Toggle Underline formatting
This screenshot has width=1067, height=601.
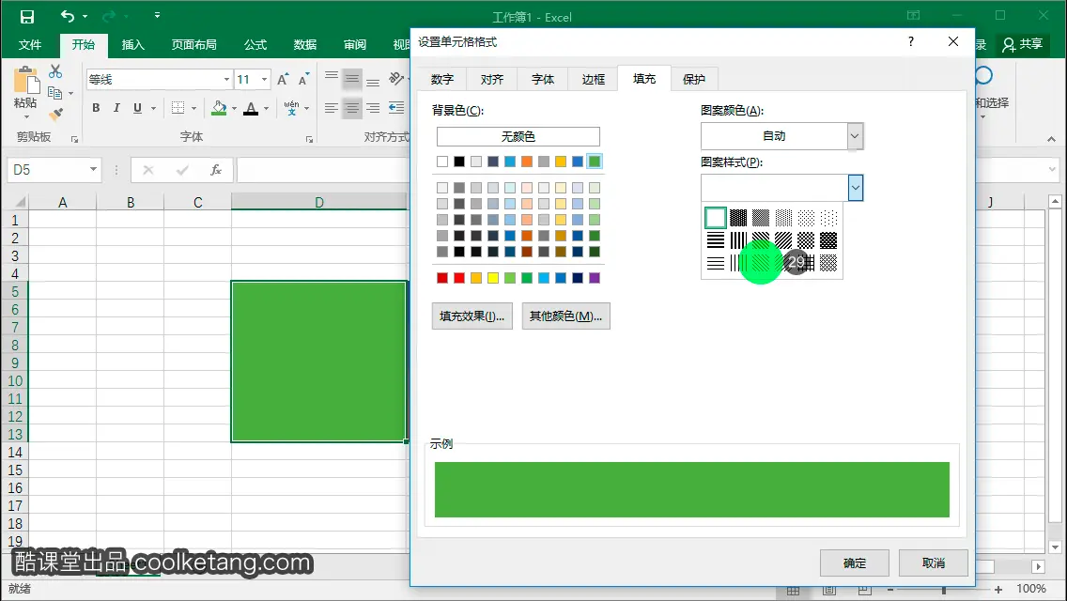coord(137,108)
